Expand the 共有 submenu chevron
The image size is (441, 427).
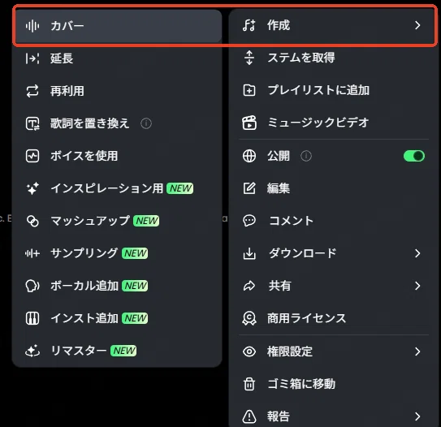coord(417,286)
